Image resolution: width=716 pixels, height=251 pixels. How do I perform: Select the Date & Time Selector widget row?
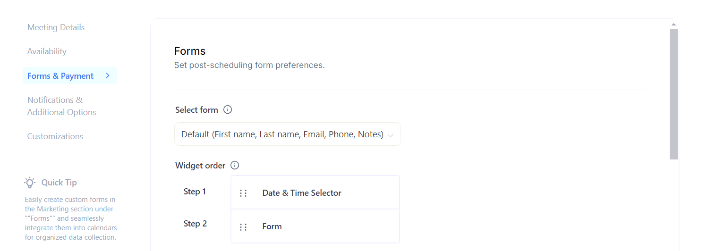tap(315, 193)
